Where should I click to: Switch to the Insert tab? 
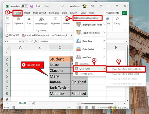pyautogui.click(x=27, y=13)
